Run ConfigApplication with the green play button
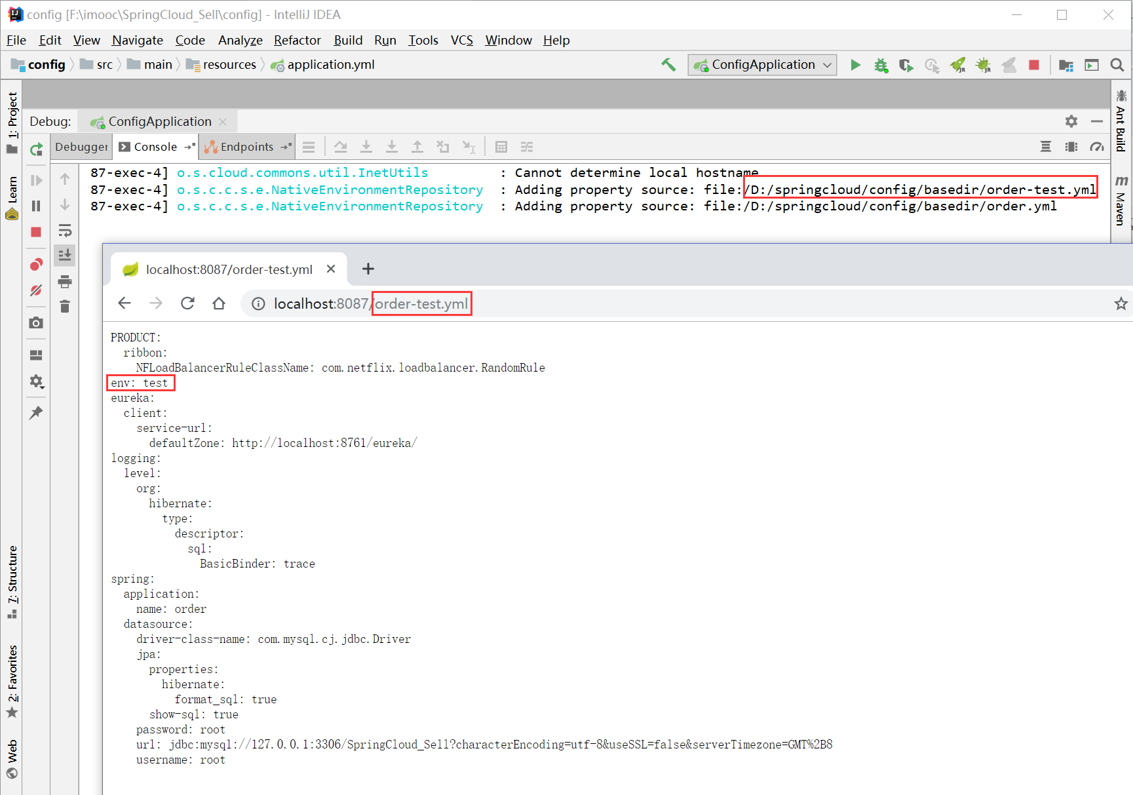This screenshot has width=1133, height=795. tap(855, 65)
